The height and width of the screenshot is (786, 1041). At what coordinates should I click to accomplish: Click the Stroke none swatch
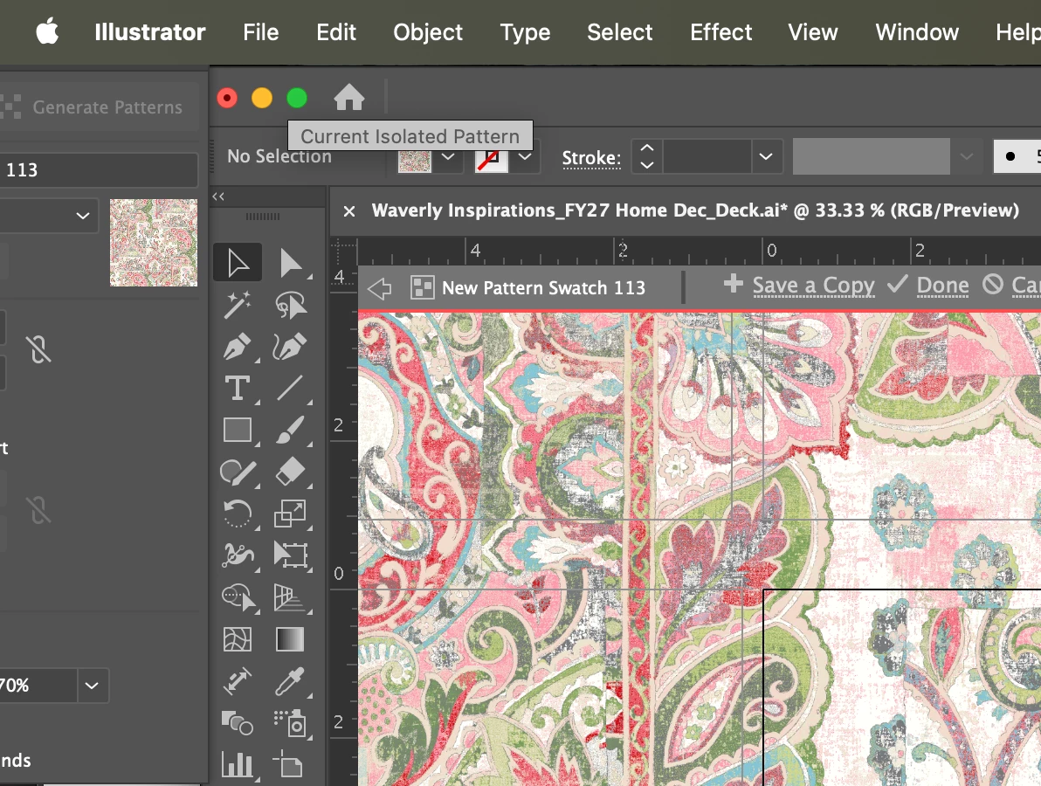(x=492, y=160)
